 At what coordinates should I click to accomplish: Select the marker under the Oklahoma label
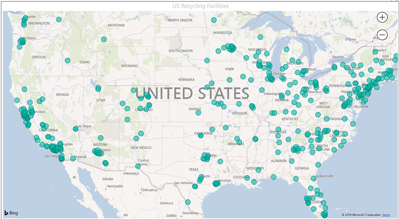(x=201, y=136)
